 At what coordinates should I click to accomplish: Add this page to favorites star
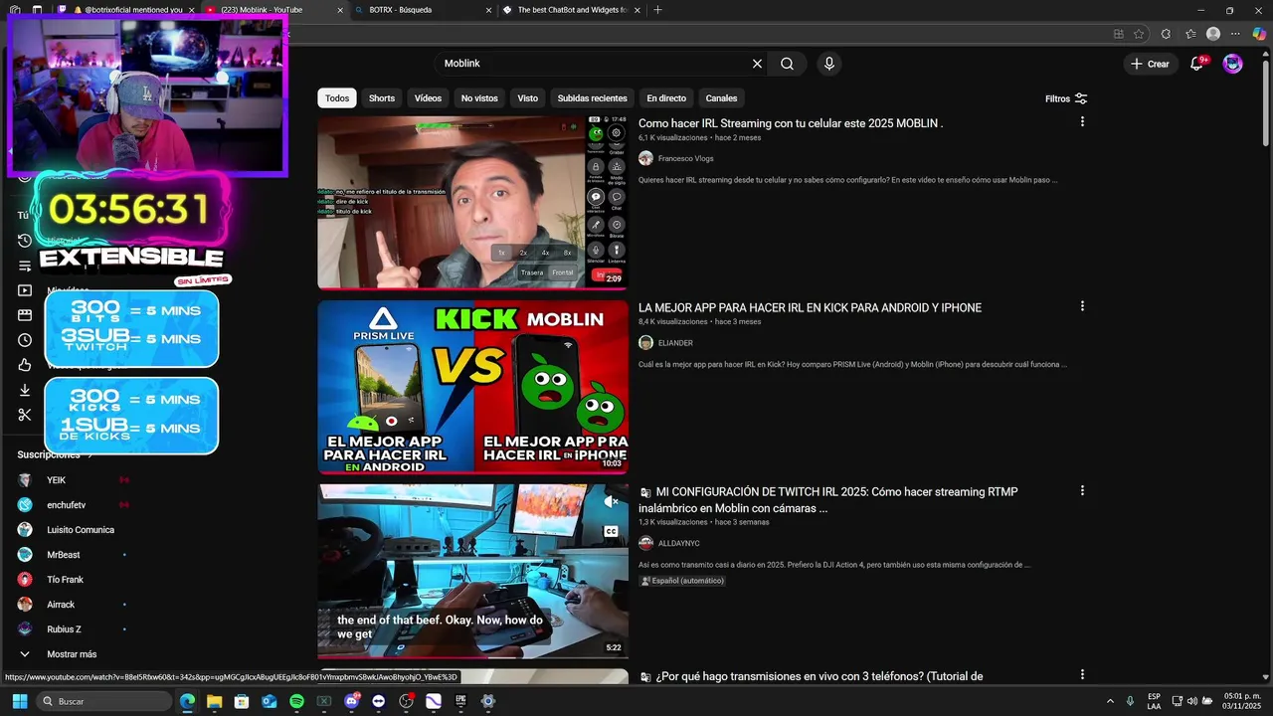(1139, 34)
